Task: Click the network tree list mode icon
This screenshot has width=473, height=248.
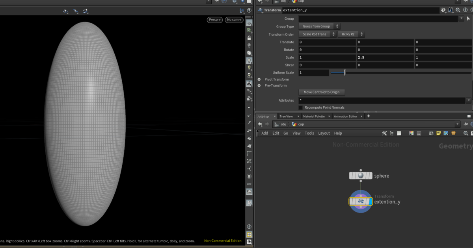Action: [392, 133]
